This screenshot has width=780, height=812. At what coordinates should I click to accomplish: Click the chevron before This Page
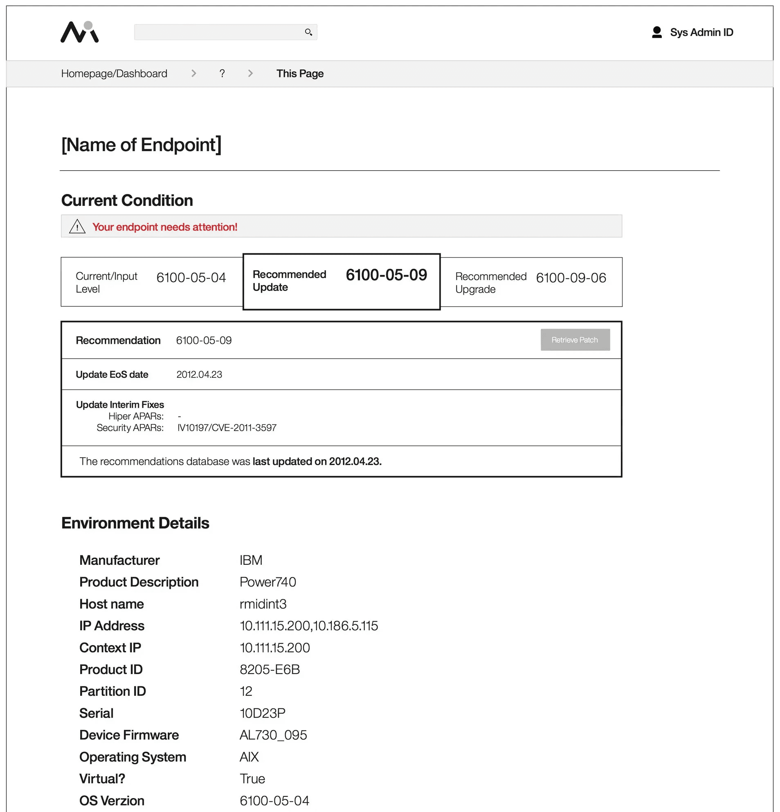tap(250, 73)
